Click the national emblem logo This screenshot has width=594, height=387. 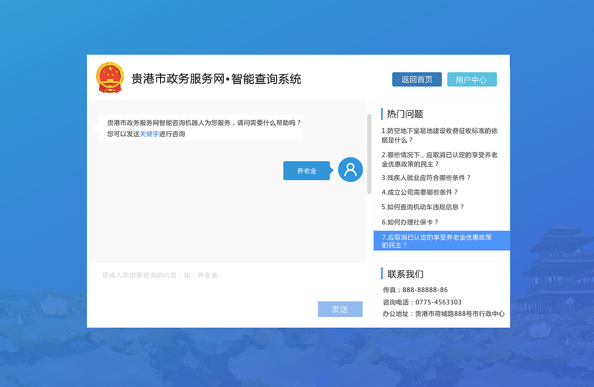pos(110,78)
